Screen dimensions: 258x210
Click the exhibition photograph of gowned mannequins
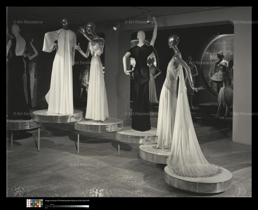(129, 102)
